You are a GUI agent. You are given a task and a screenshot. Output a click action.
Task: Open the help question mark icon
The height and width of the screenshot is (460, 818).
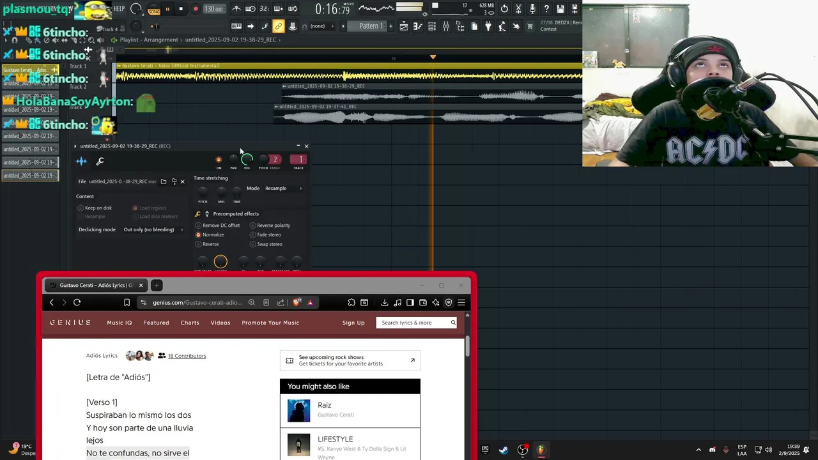point(546,9)
